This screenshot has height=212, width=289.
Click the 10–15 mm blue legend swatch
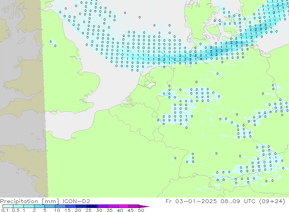(x=60, y=206)
